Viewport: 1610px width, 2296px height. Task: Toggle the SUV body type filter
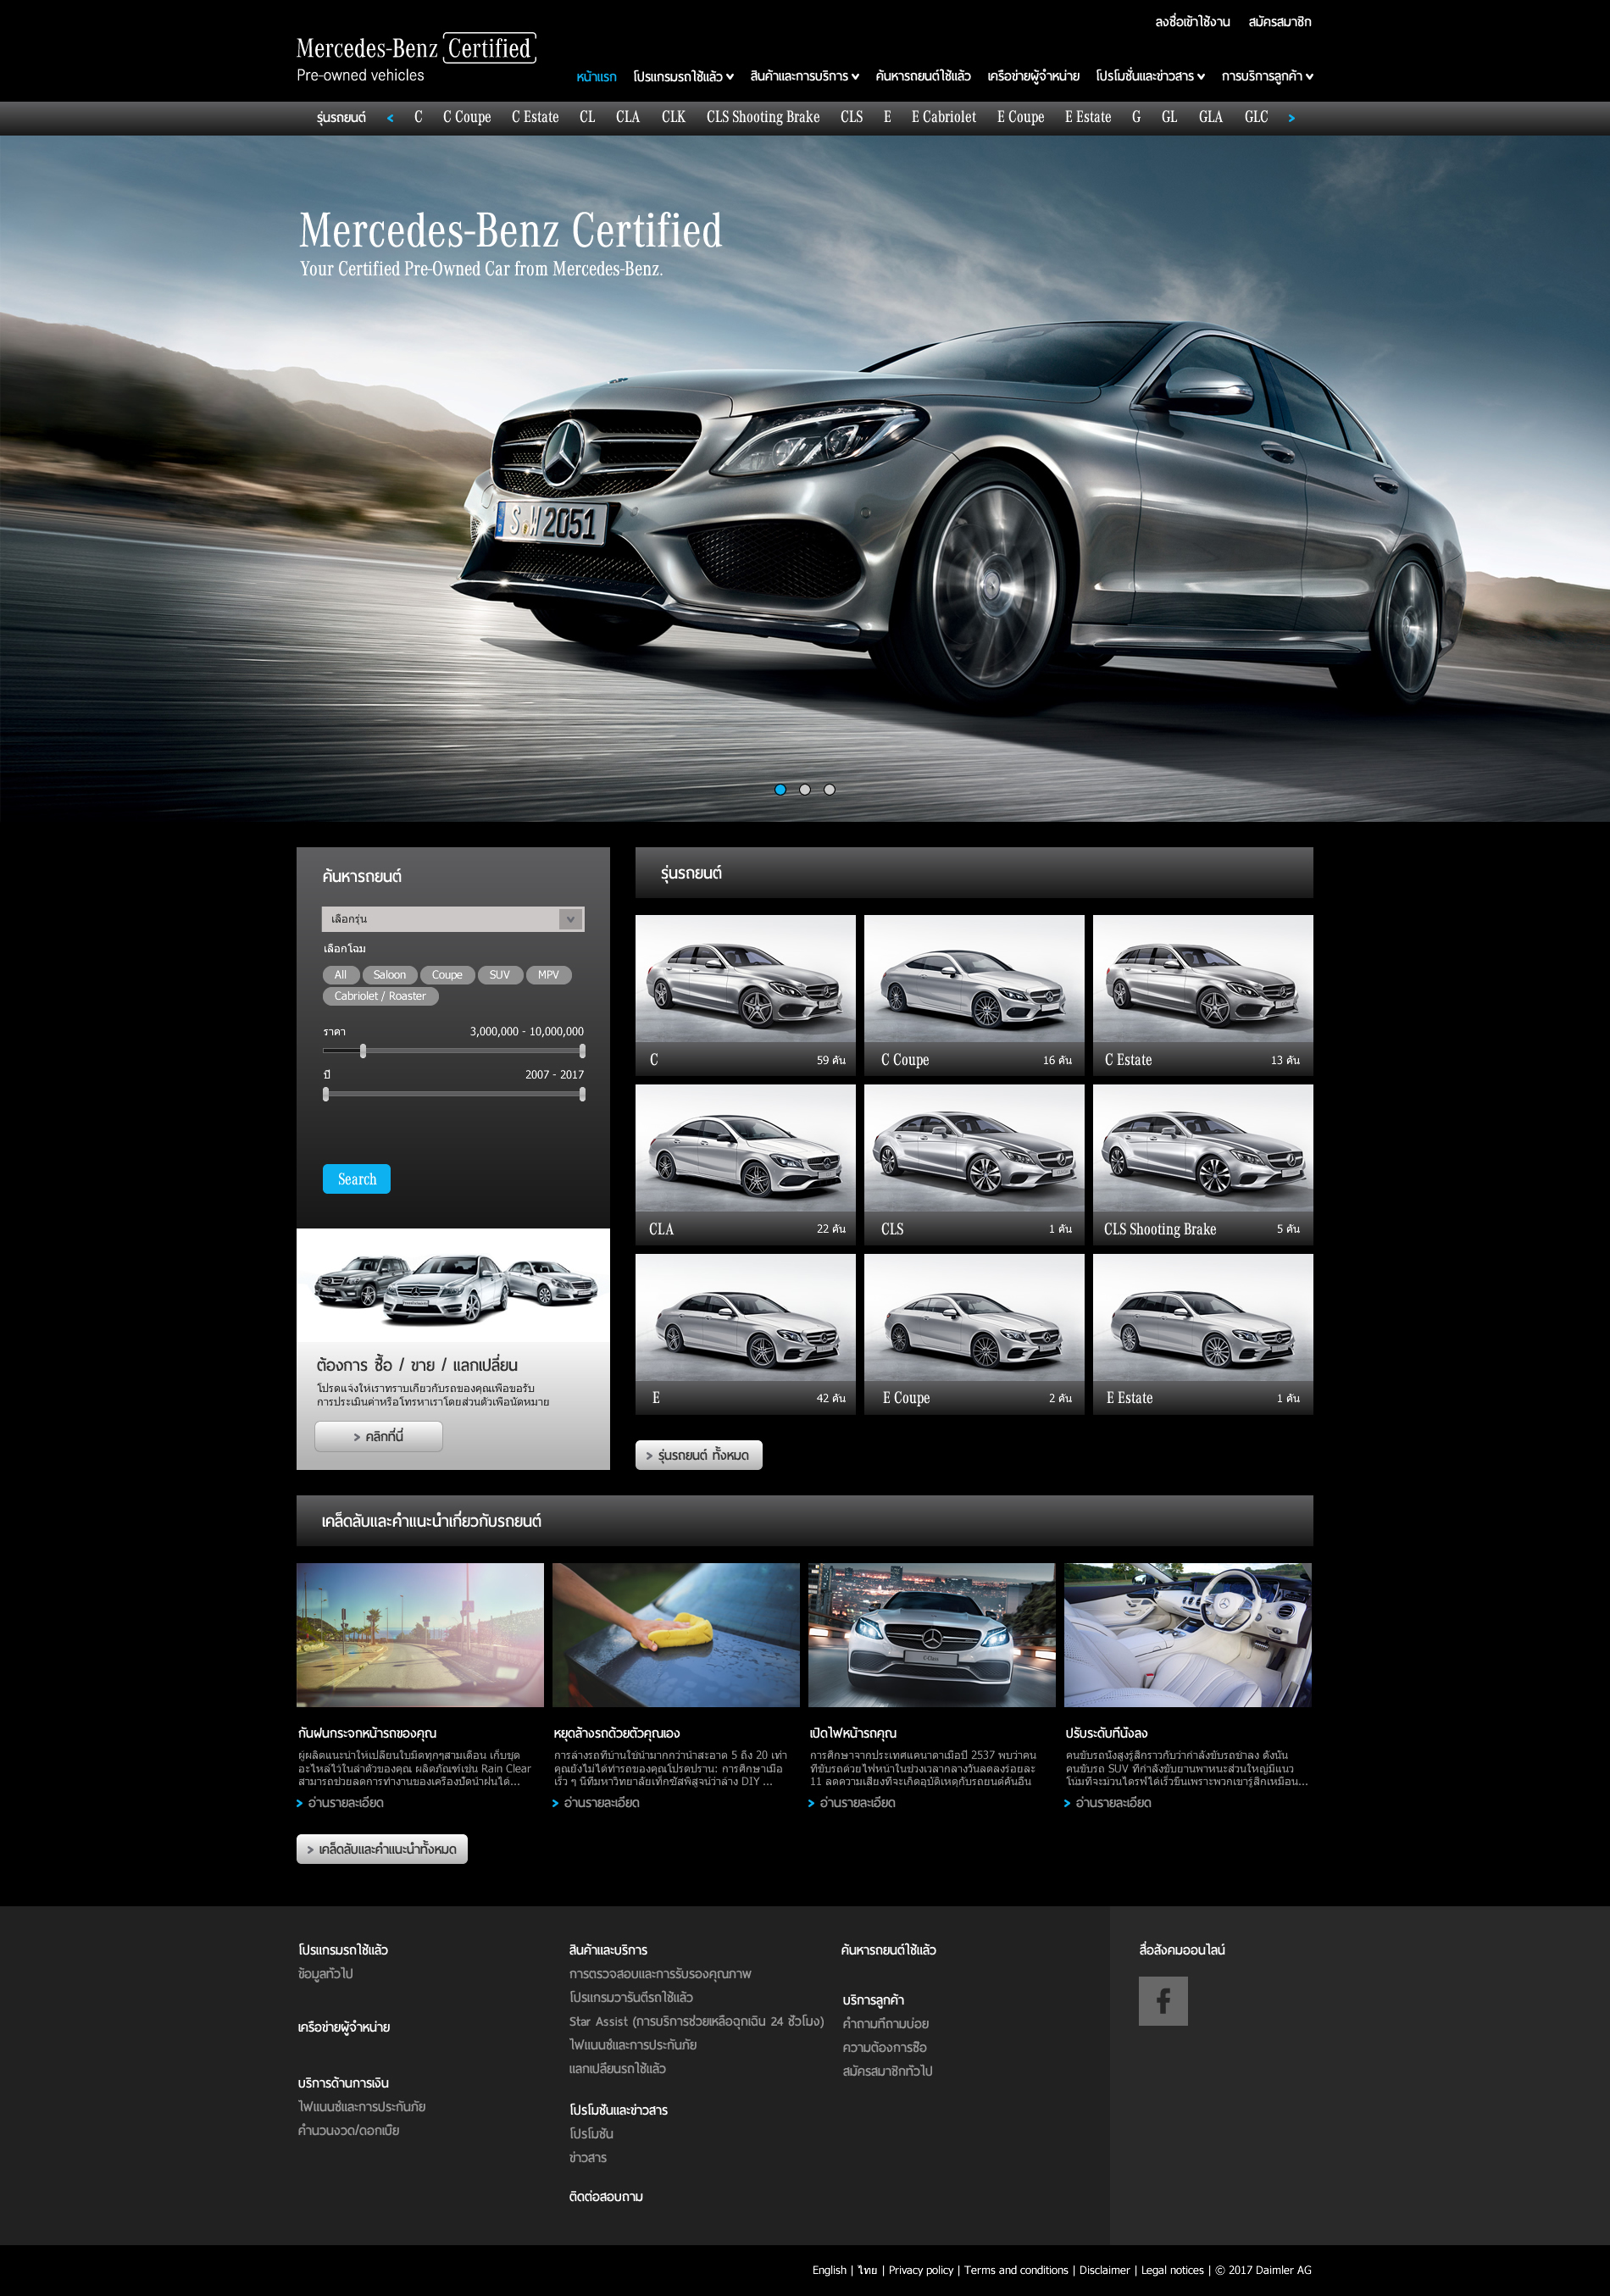[499, 975]
